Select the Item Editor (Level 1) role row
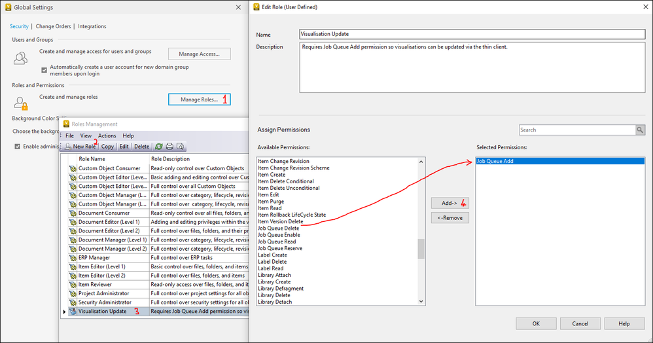Screen dimensions: 653x343 158,266
